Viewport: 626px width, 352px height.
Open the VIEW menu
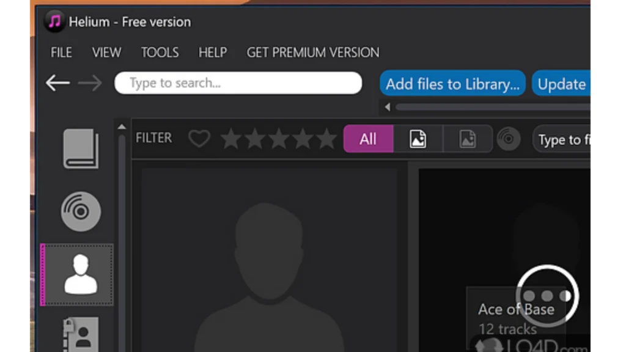pos(106,53)
